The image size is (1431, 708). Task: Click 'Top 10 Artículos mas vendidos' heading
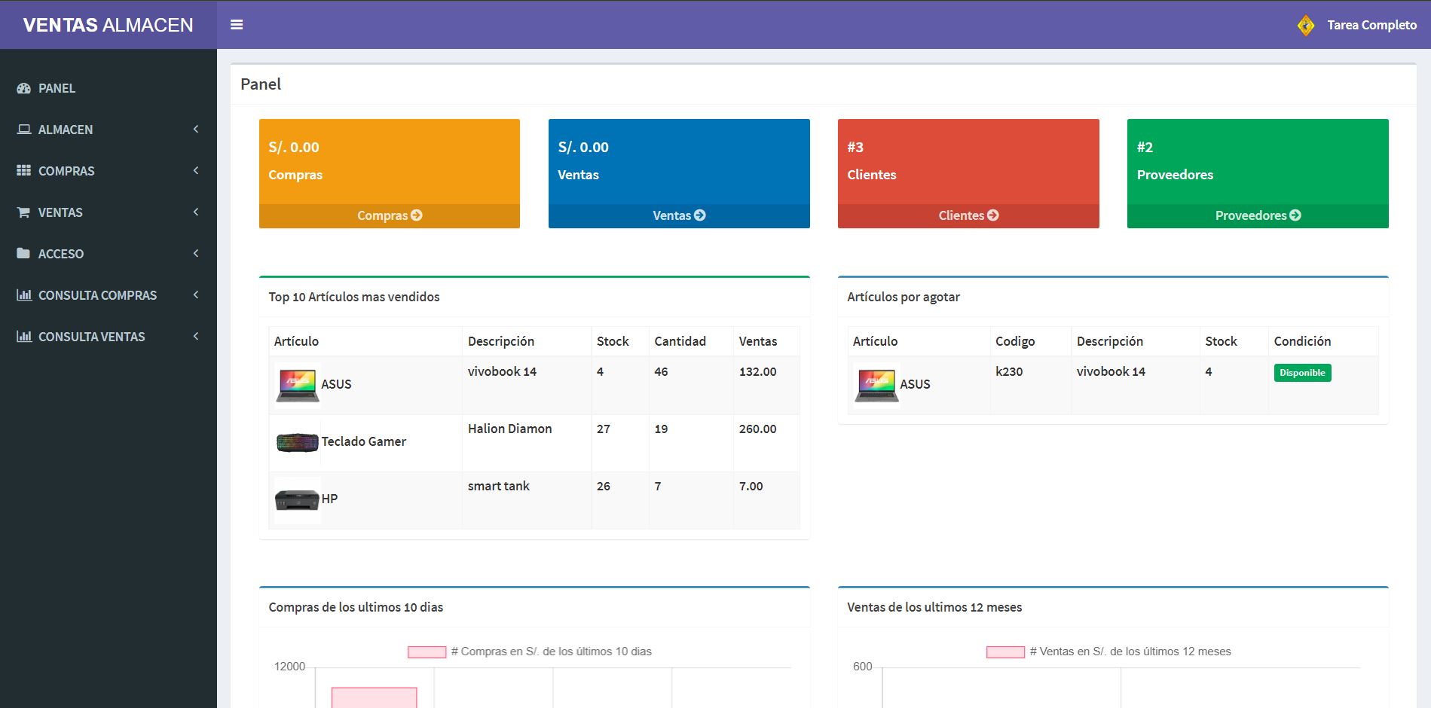pos(354,297)
